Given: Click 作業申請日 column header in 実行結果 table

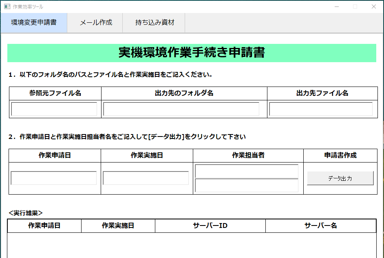Looking at the screenshot, I should tap(44, 226).
